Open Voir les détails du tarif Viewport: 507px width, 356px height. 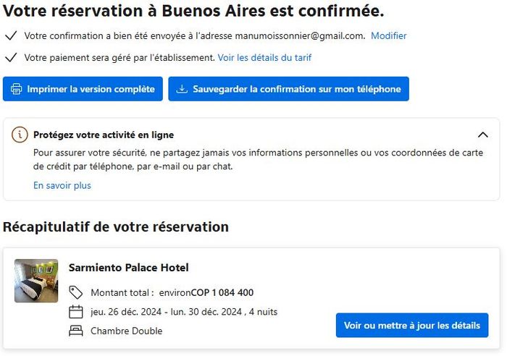click(264, 57)
